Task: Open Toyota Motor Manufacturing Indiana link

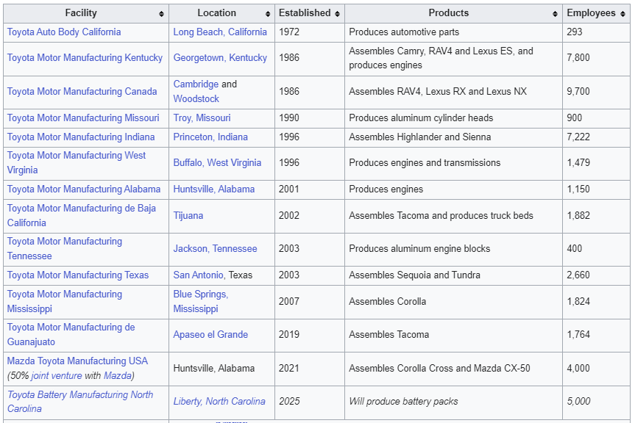Action: click(x=81, y=137)
